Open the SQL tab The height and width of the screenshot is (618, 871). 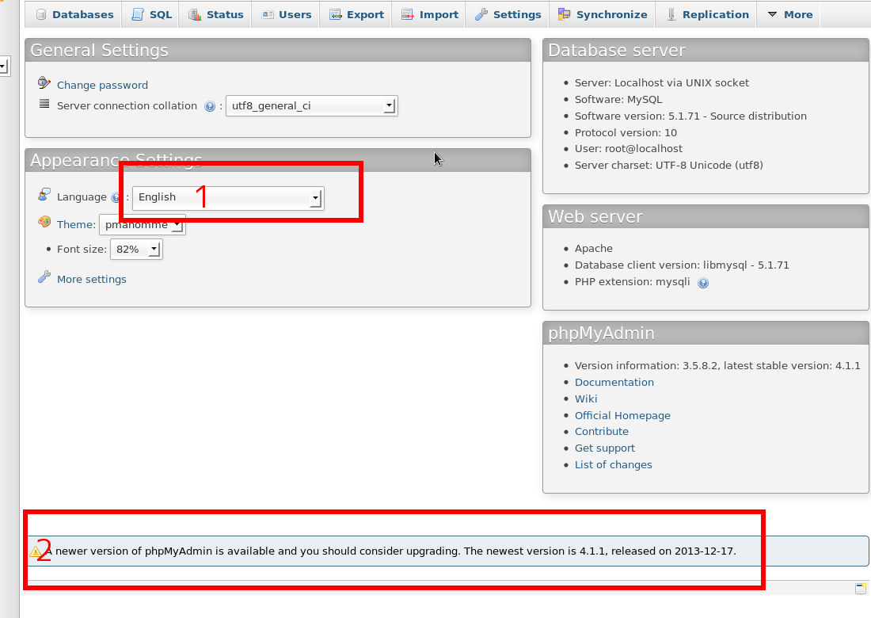pos(151,14)
